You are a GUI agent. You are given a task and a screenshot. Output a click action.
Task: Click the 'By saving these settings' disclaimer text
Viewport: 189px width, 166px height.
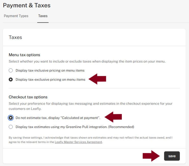(90, 140)
